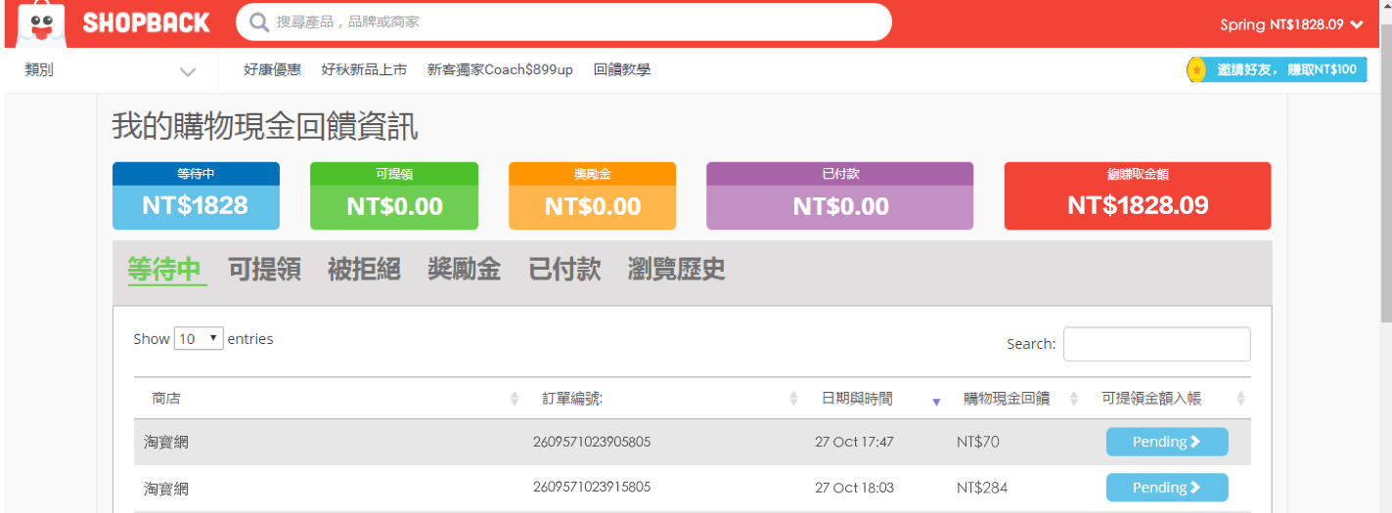Click the table Search input box
Viewport: 1392px width, 513px height.
click(1156, 344)
